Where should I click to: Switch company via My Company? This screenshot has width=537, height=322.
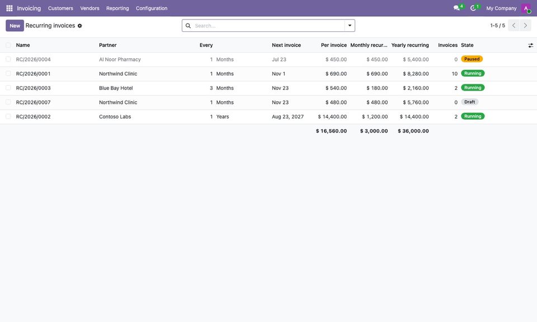coord(501,8)
